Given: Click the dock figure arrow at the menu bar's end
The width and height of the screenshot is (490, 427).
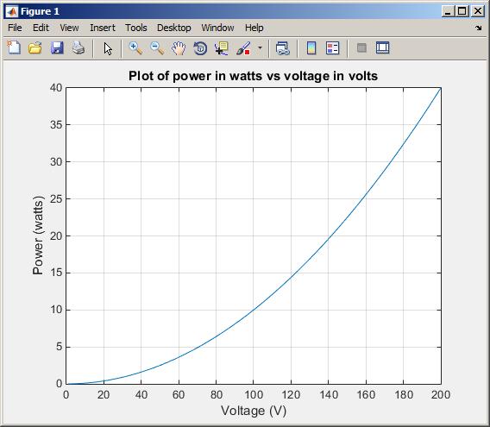Looking at the screenshot, I should [x=479, y=28].
